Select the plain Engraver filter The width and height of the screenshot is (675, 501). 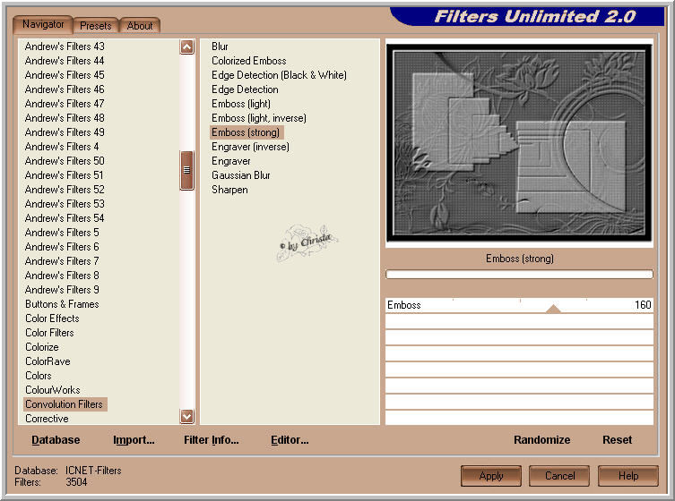(230, 161)
